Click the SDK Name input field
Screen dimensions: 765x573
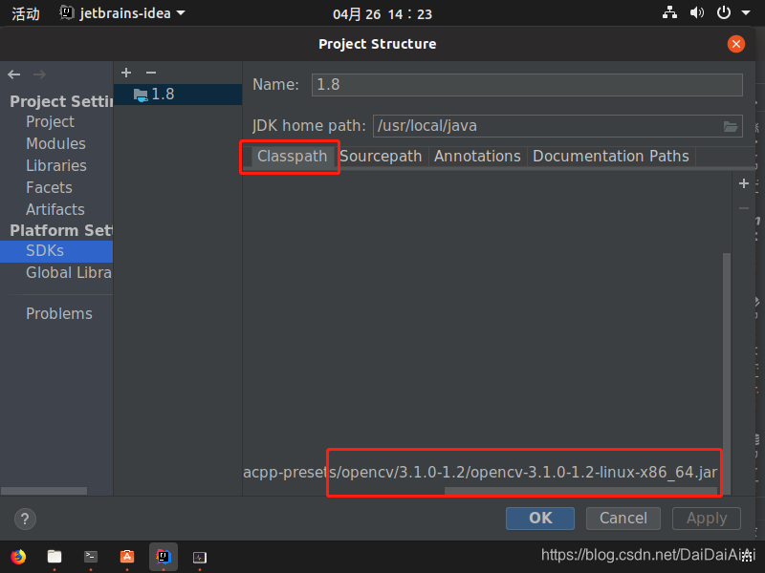[526, 84]
